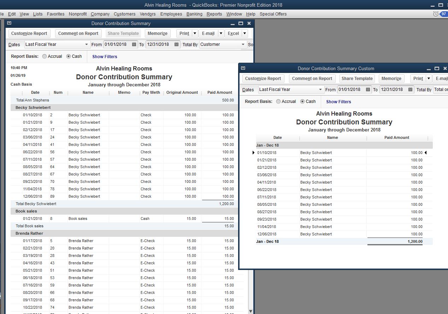Click the Customize Report button
448x314 pixels.
29,33
